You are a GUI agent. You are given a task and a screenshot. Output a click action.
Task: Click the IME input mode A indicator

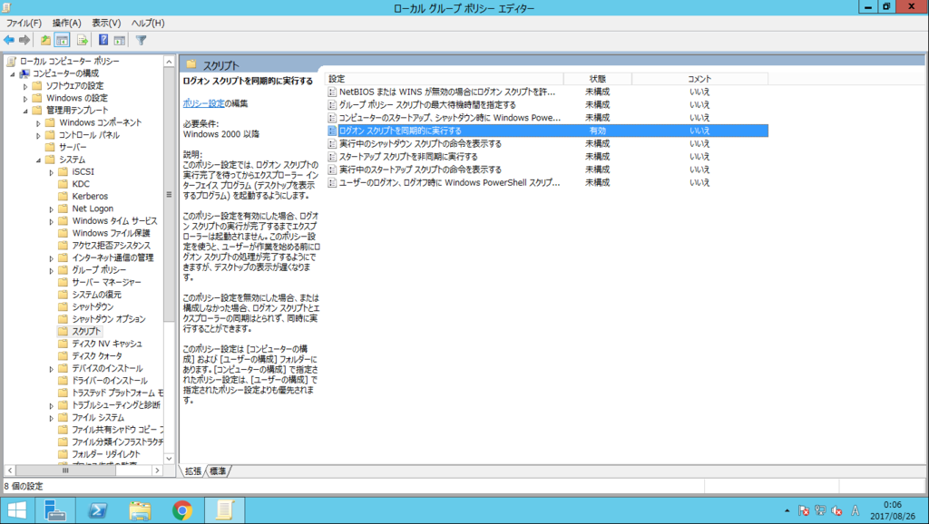point(855,510)
